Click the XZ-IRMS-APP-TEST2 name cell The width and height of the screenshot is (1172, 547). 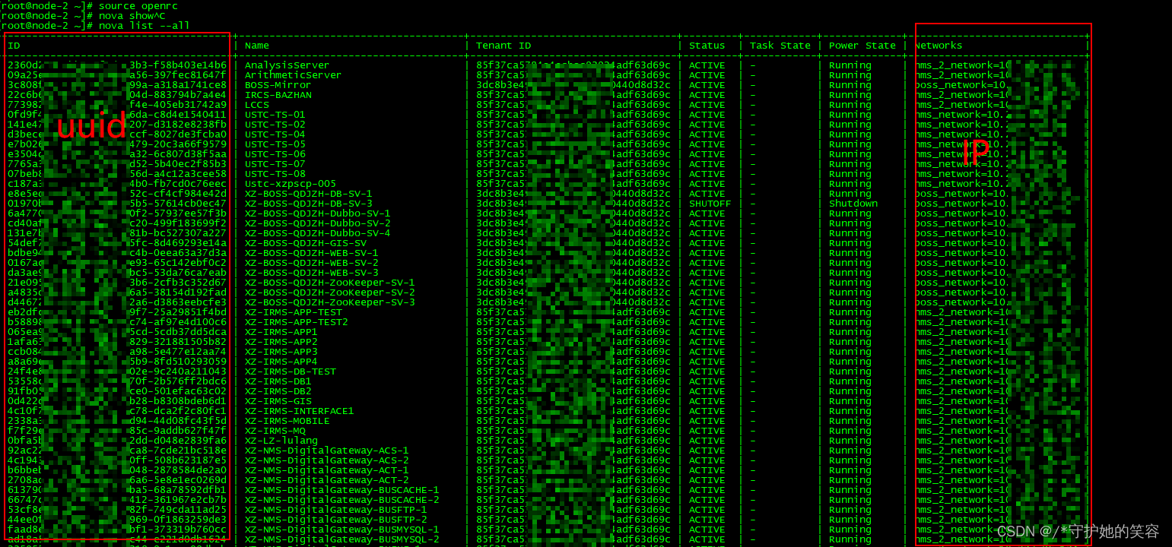(x=297, y=322)
